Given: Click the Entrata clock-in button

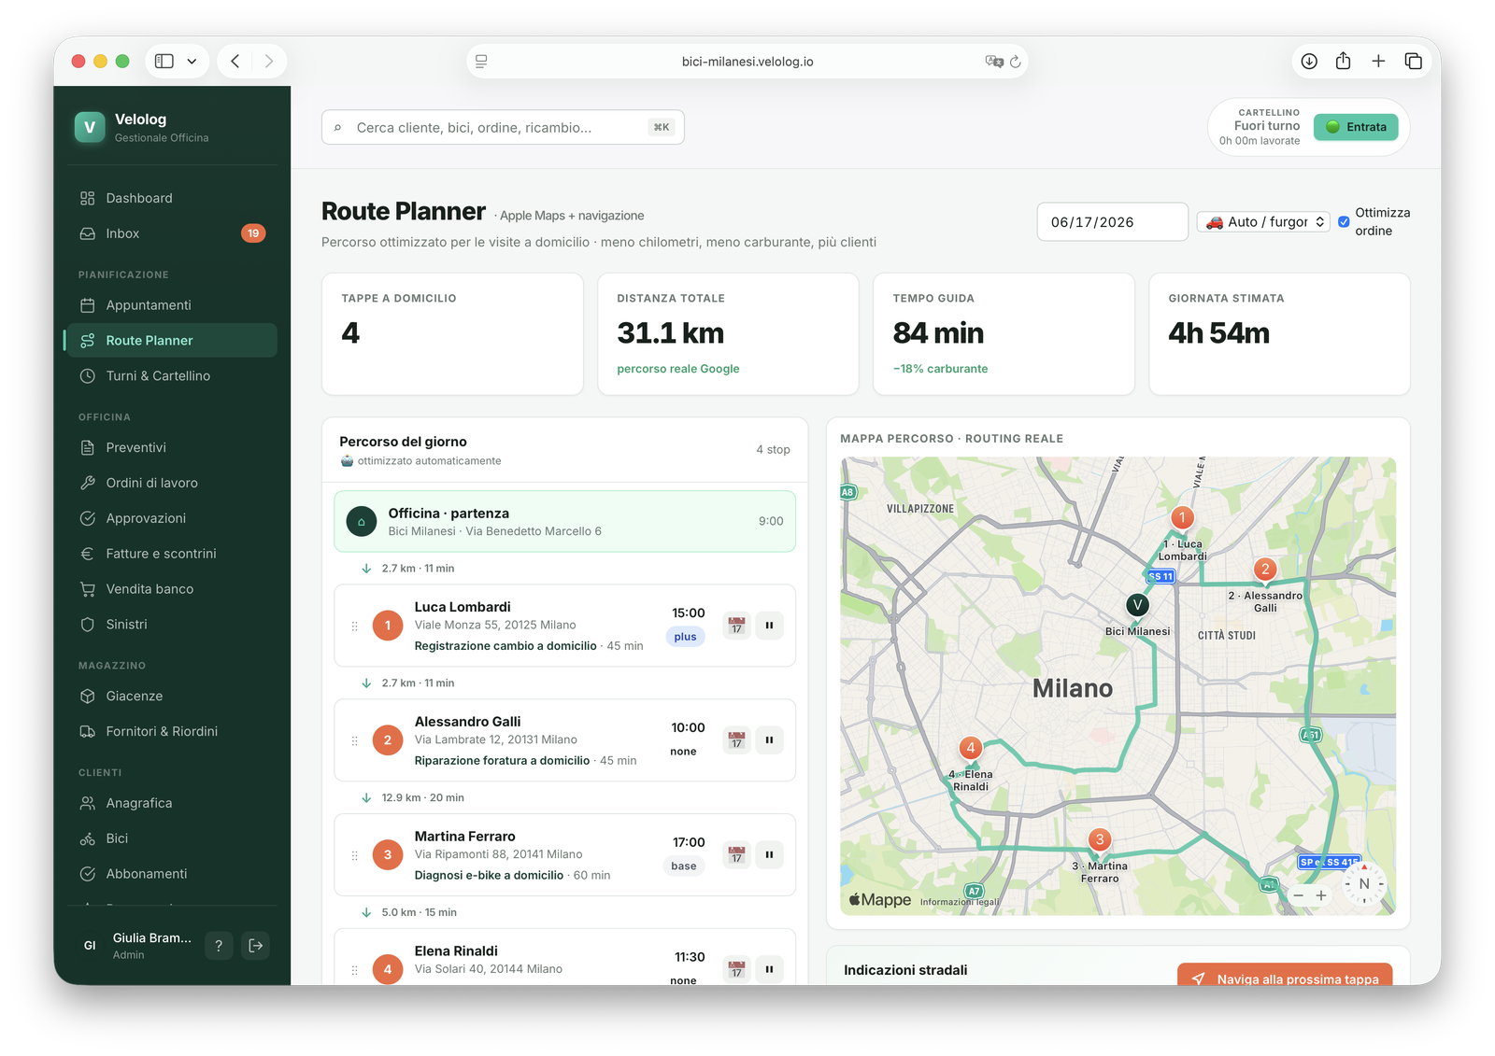Looking at the screenshot, I should (1356, 127).
